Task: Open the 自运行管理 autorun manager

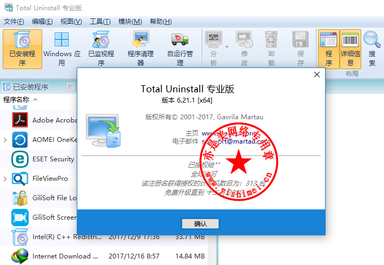Action: click(180, 49)
